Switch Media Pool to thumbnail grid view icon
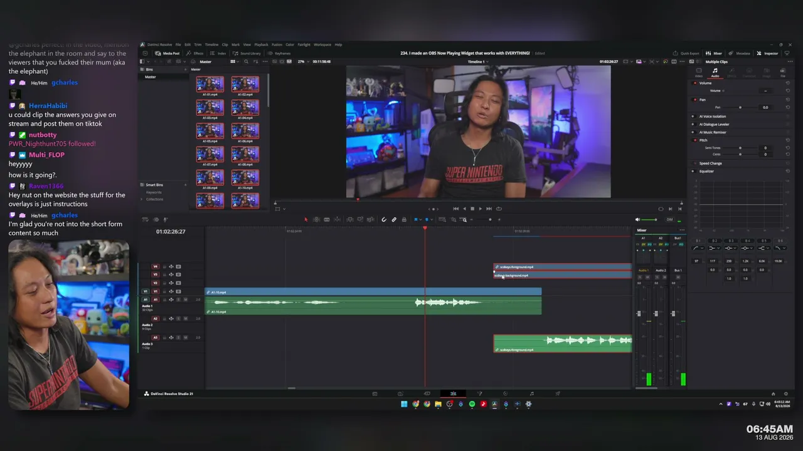 point(232,61)
